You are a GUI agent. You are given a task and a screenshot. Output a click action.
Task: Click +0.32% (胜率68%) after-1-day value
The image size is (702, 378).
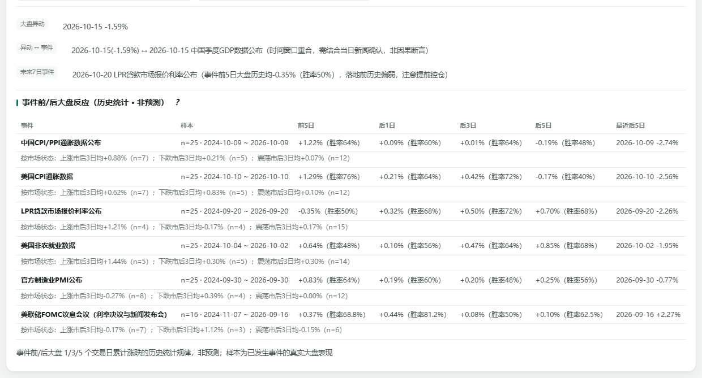click(x=410, y=211)
